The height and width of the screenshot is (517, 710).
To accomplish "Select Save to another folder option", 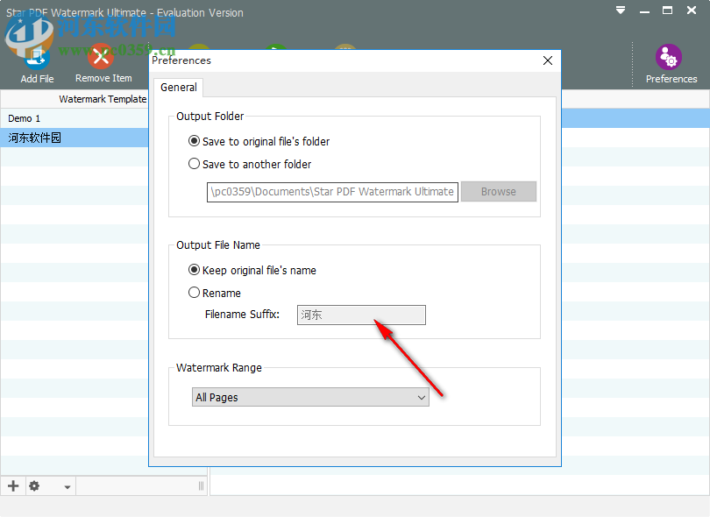I will 194,164.
